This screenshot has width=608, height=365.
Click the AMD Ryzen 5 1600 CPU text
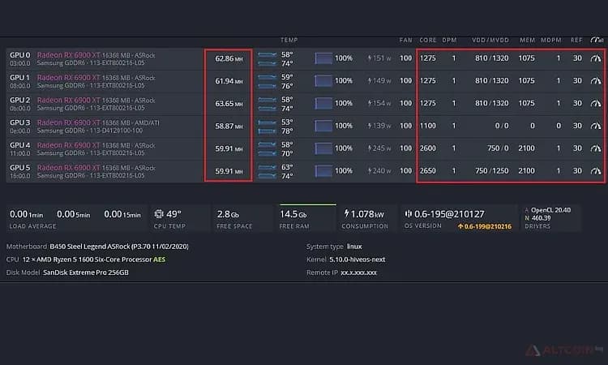(x=87, y=259)
